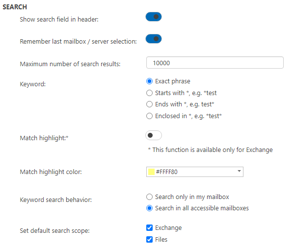
Task: Uncheck the Exchange search scope checkbox
Action: pyautogui.click(x=150, y=228)
